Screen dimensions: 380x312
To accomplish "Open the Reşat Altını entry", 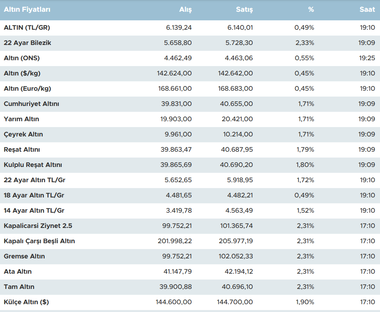I will point(22,150).
